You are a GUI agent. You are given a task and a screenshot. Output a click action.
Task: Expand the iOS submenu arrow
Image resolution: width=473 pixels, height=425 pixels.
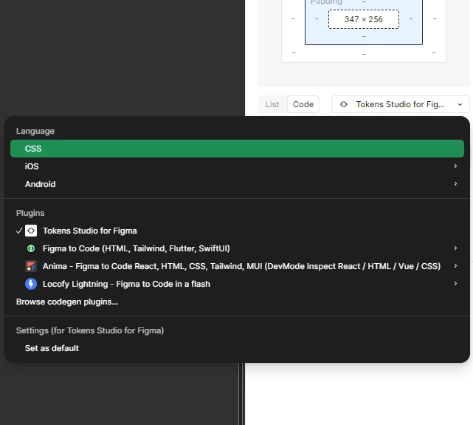pos(455,166)
